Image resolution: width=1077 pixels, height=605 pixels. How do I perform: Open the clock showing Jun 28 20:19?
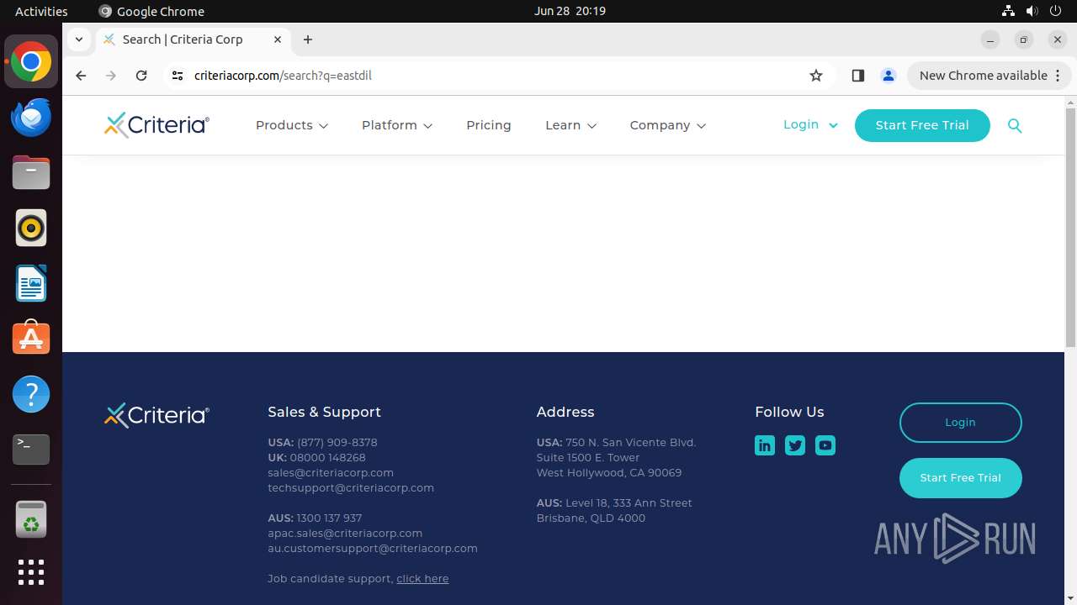tap(570, 11)
